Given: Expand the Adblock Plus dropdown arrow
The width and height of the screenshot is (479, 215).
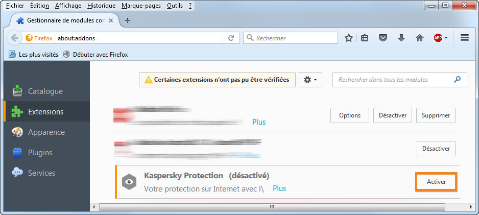Looking at the screenshot, I should pyautogui.click(x=446, y=38).
